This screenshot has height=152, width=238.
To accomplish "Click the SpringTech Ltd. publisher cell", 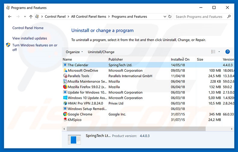I will coord(120,65).
